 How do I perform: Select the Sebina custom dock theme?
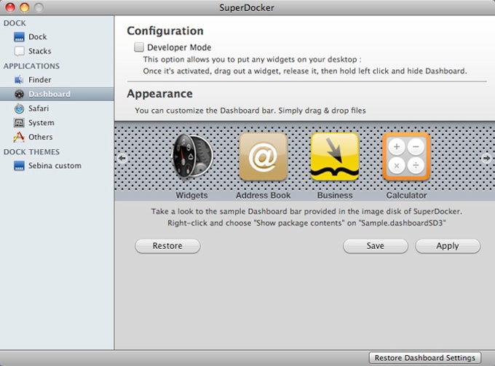click(57, 166)
